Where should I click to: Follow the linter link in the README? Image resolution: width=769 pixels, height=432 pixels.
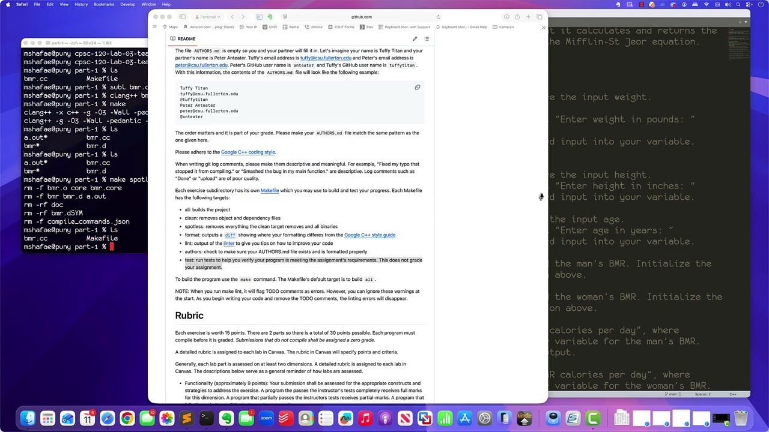pyautogui.click(x=229, y=244)
